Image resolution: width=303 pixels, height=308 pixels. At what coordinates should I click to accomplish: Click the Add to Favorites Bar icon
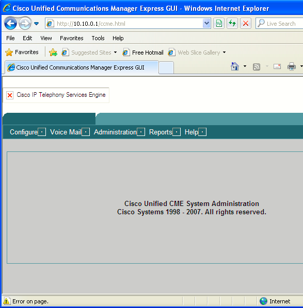pos(53,53)
